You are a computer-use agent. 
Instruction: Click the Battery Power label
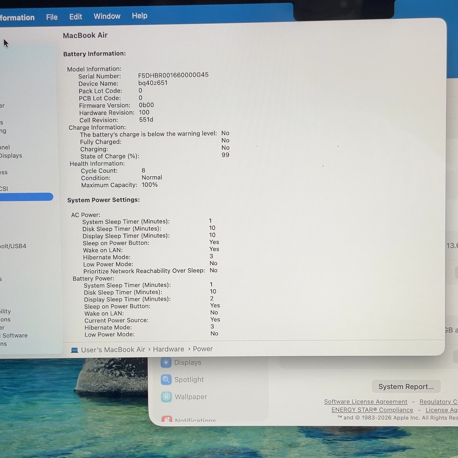[x=94, y=278]
